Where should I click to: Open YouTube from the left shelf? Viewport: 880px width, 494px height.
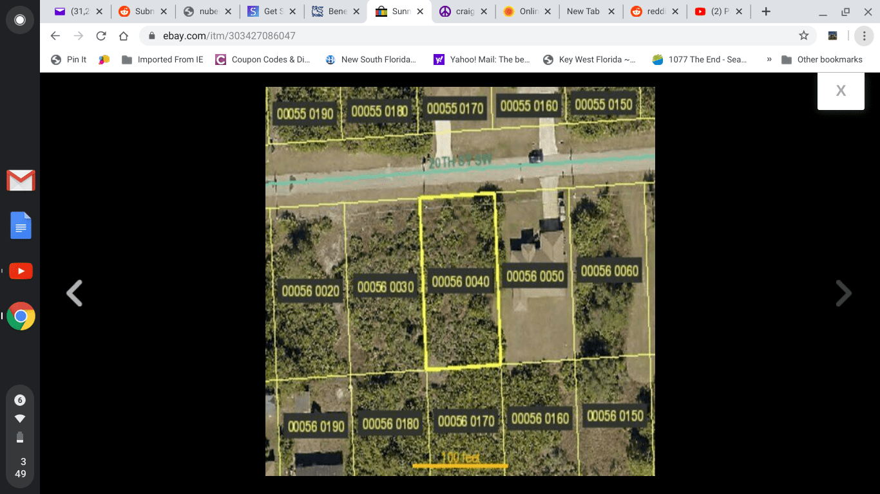[20, 271]
